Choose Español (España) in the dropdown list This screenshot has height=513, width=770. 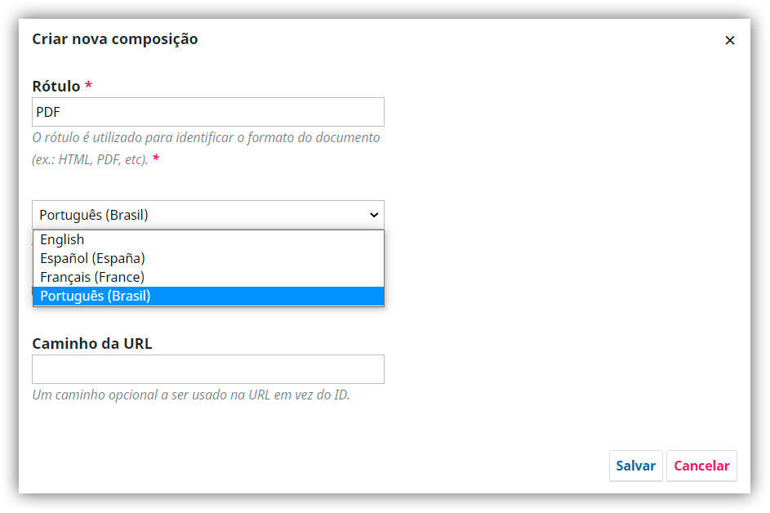(x=208, y=258)
